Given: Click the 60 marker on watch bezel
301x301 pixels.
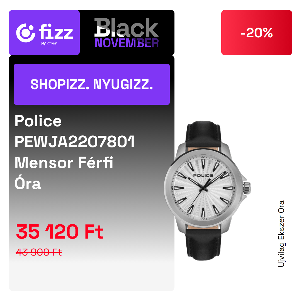Looking at the screenshot, I should (x=203, y=157).
